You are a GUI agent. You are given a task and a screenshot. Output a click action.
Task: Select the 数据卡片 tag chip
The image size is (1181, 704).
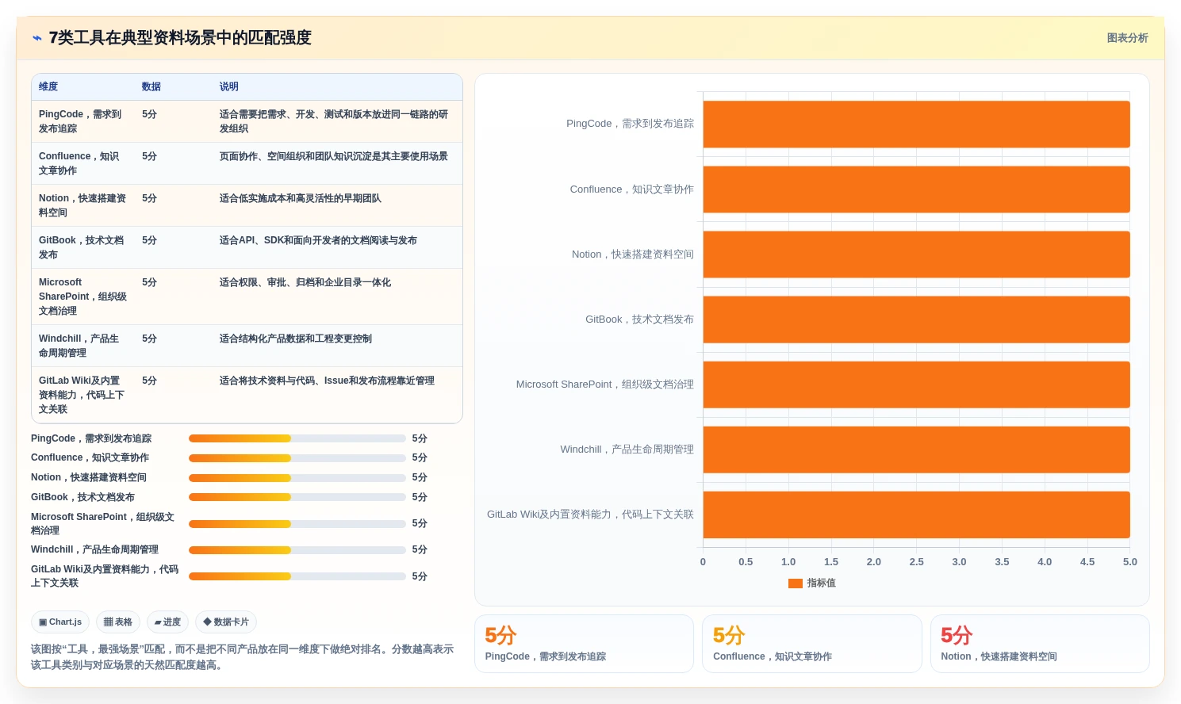coord(226,622)
